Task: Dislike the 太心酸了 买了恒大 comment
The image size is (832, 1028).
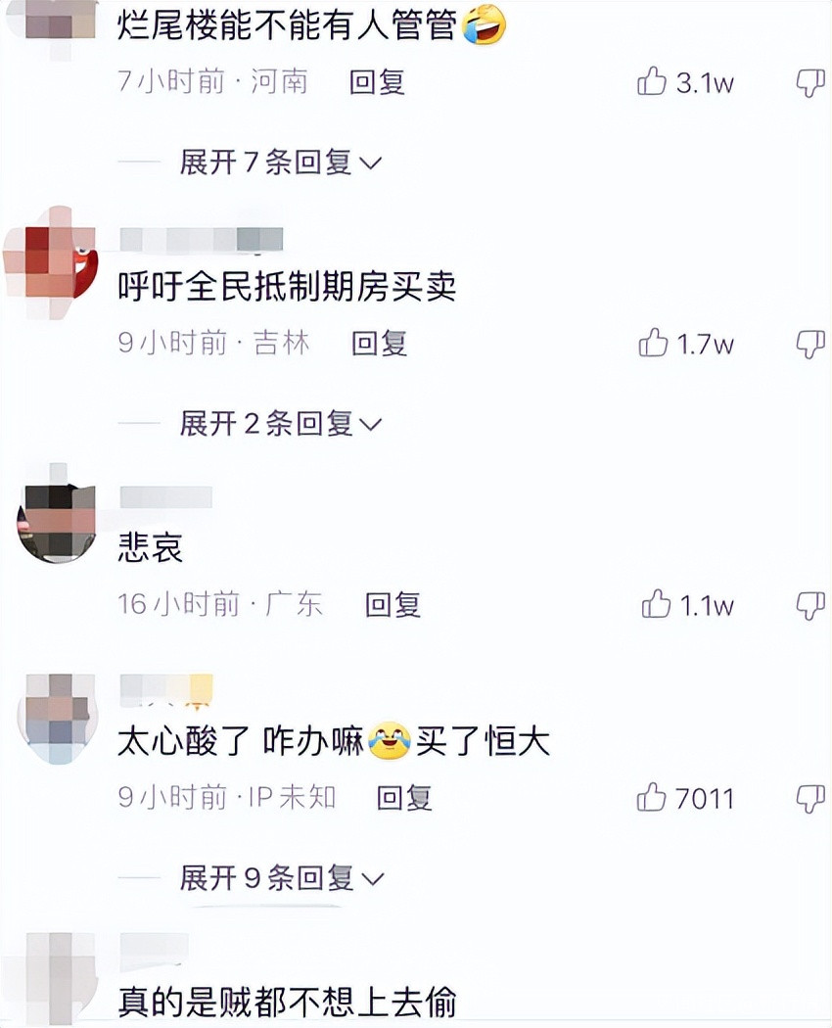Action: pyautogui.click(x=810, y=799)
